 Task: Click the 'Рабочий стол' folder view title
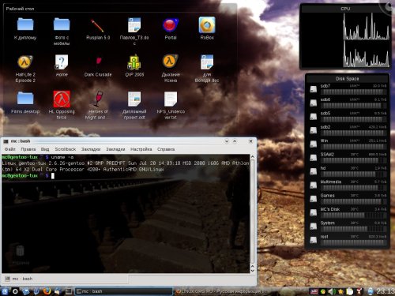[20, 9]
